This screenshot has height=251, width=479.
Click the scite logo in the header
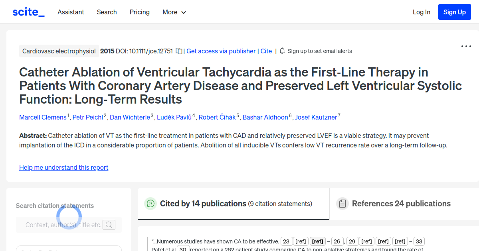(x=28, y=12)
